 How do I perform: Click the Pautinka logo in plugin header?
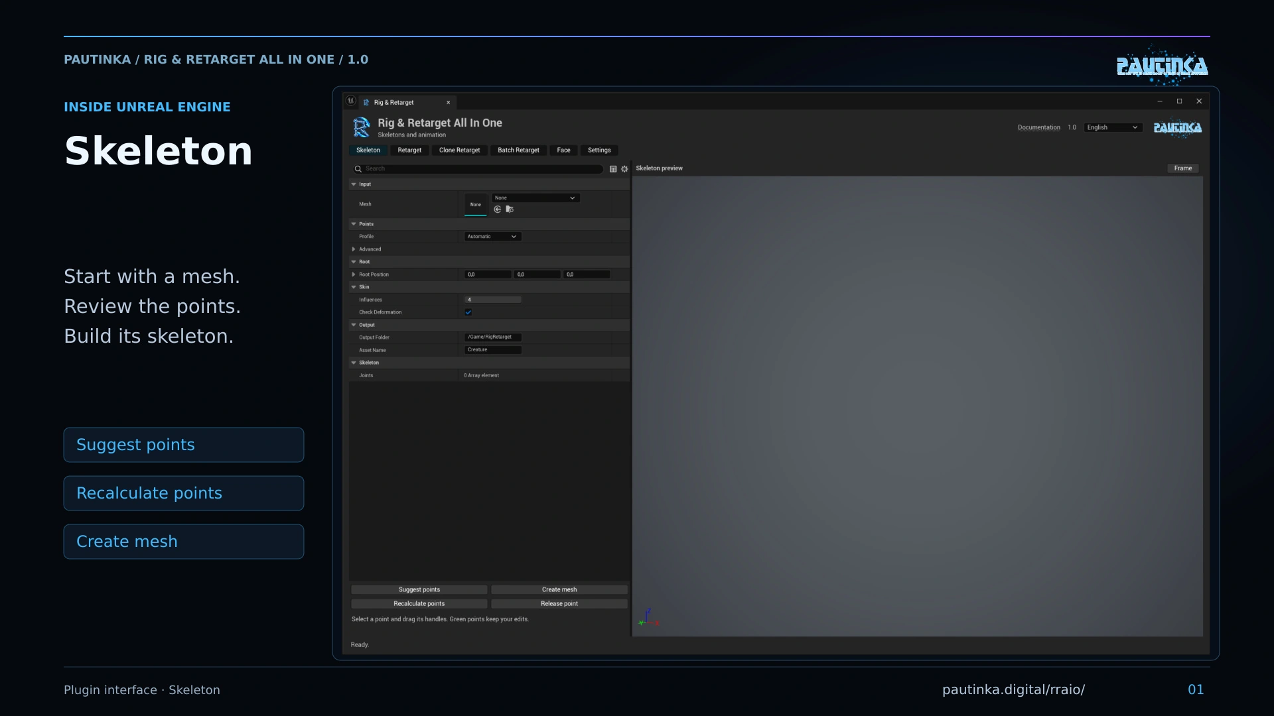[x=1178, y=127]
